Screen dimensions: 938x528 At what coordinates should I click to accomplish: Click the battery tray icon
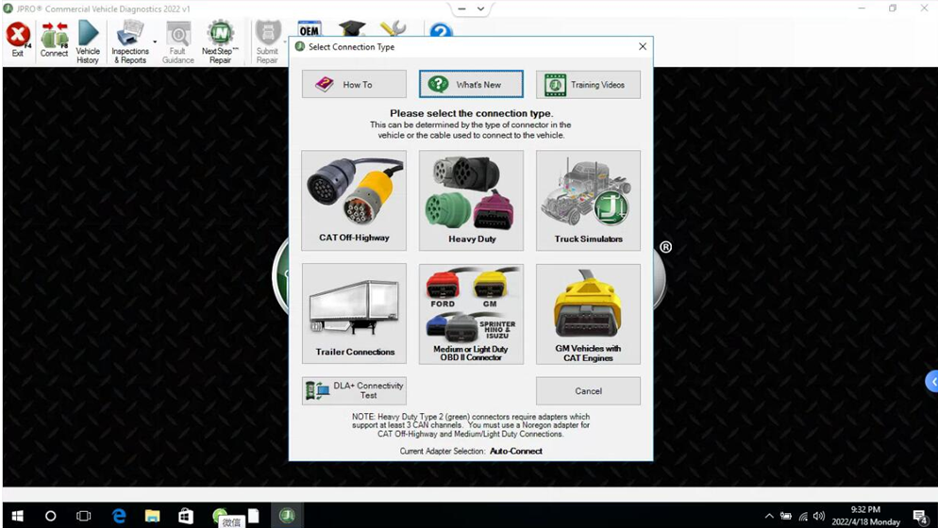(x=786, y=516)
